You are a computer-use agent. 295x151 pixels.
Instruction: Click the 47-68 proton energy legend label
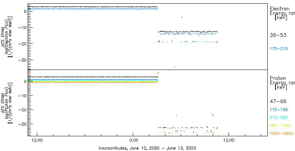click(278, 102)
